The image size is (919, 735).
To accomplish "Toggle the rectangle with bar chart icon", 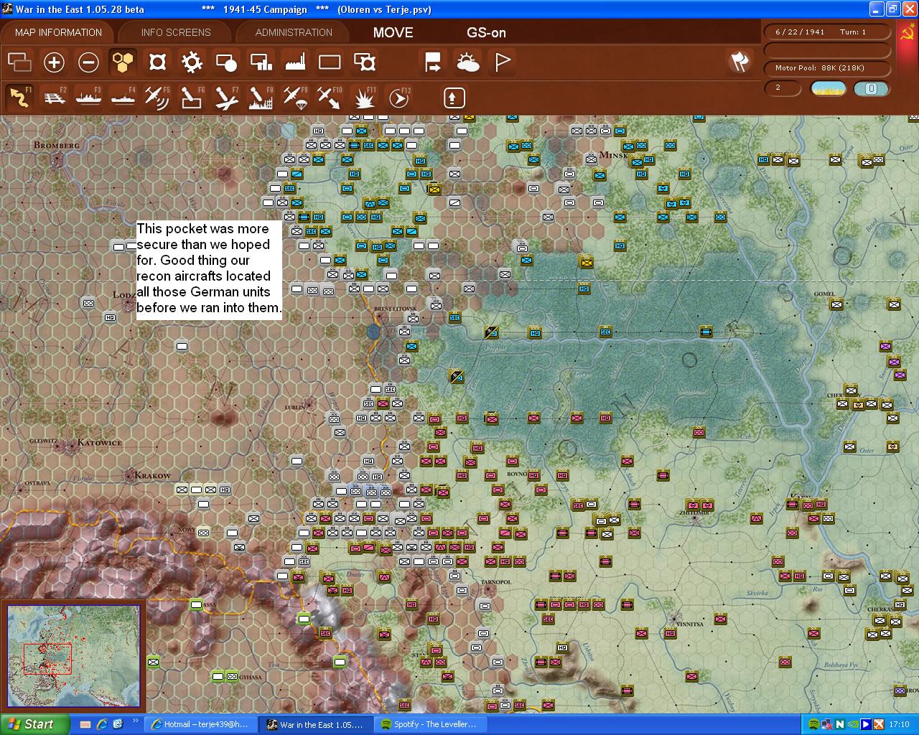I will [x=261, y=62].
